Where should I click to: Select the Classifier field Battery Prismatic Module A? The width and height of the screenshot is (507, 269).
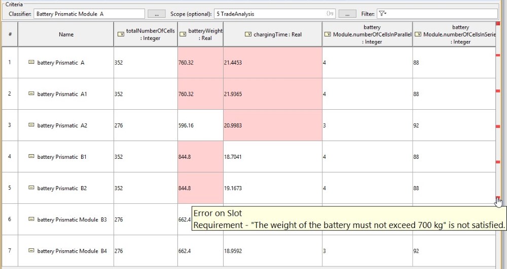coord(89,14)
